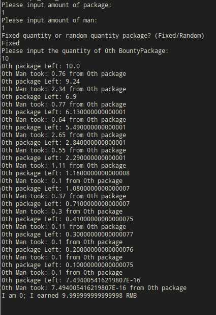Click the 'Left: 6.130000000000001' line
Viewport: 216px width, 315px height.
point(64,112)
